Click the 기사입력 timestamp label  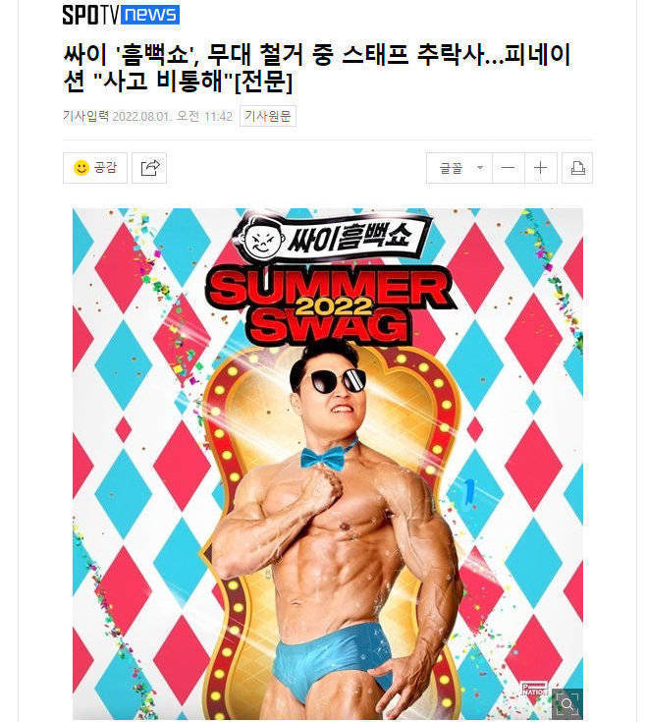pyautogui.click(x=85, y=116)
